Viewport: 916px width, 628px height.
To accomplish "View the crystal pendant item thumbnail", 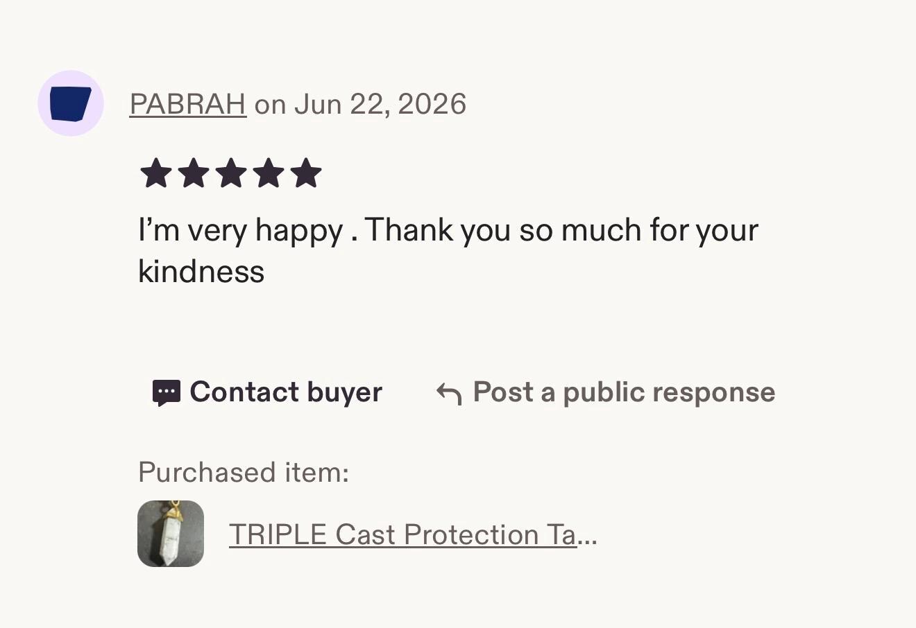I will [x=171, y=534].
